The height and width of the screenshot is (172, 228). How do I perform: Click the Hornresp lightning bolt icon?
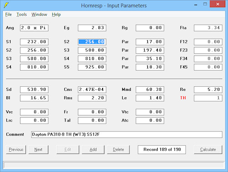click(6, 5)
